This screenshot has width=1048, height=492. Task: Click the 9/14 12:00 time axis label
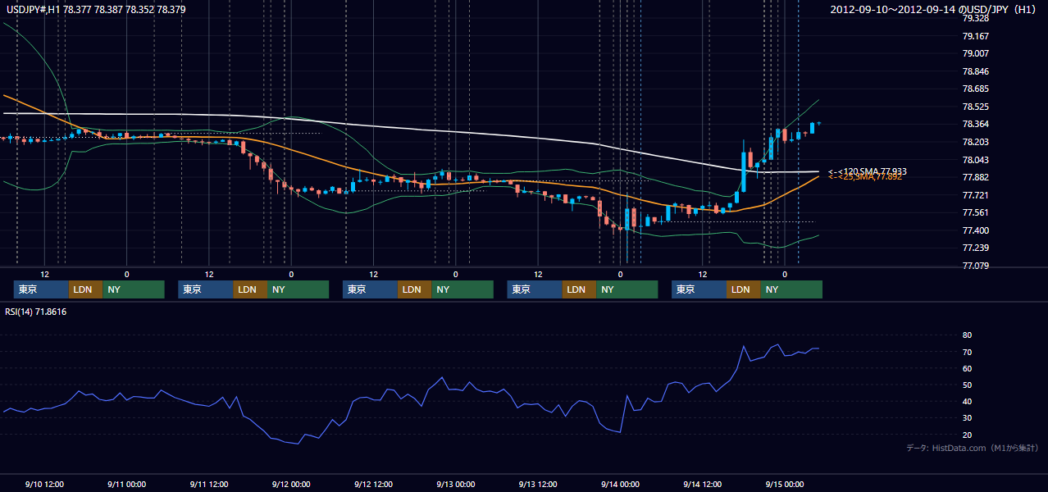tap(703, 484)
